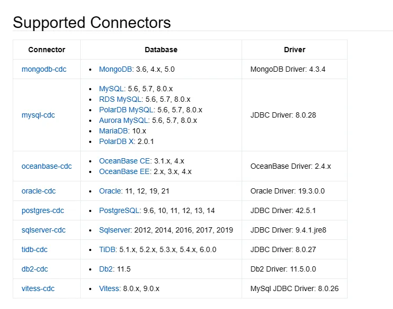This screenshot has width=393, height=309.
Task: Follow the TiDB database link
Action: pyautogui.click(x=108, y=249)
